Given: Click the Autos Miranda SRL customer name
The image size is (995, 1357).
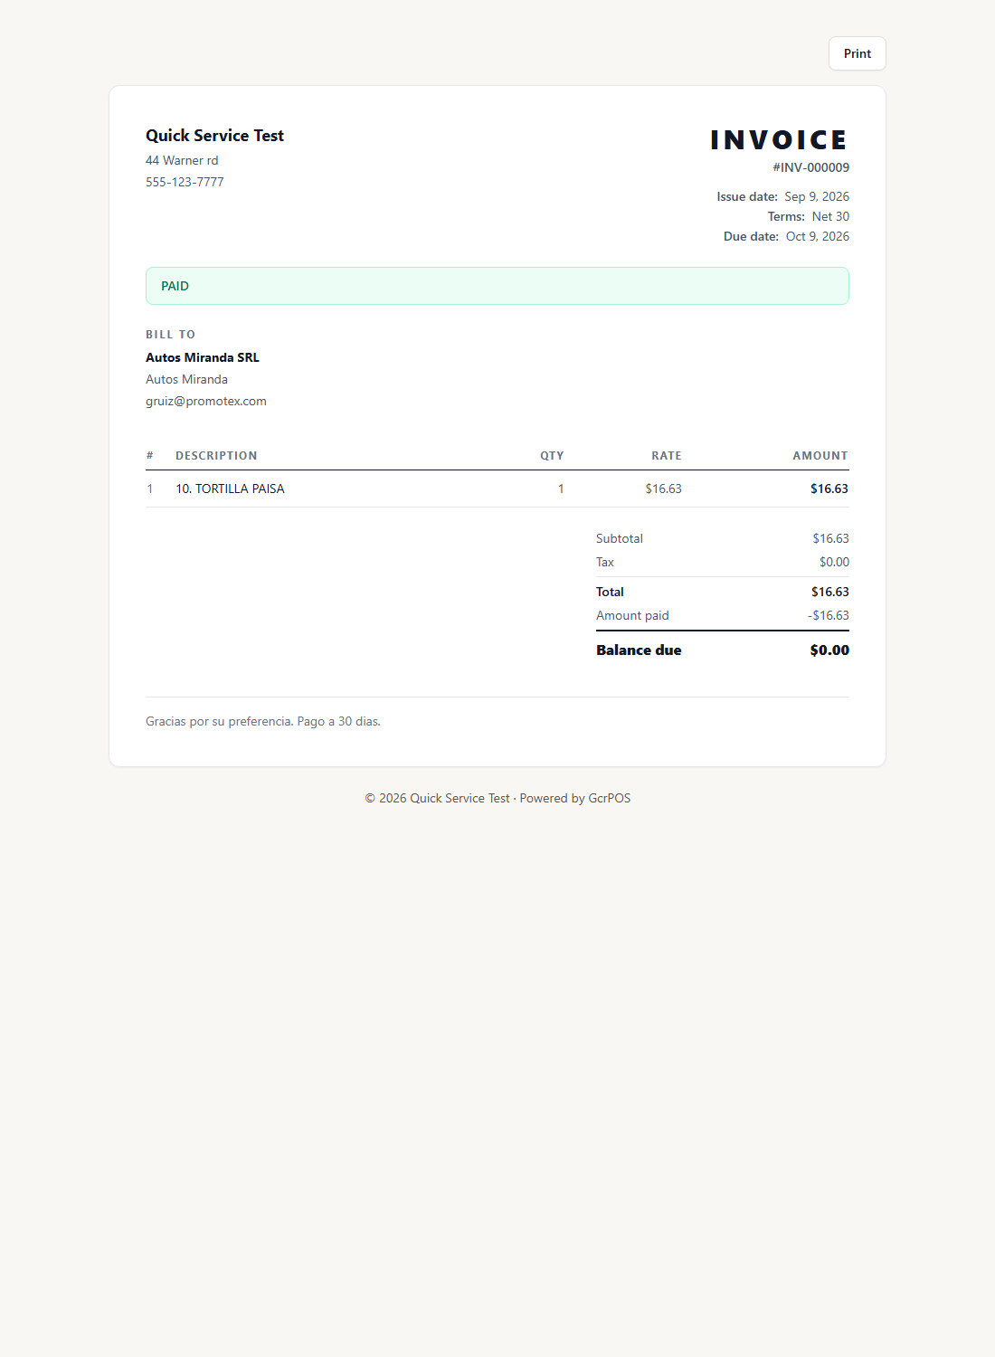Looking at the screenshot, I should (203, 357).
